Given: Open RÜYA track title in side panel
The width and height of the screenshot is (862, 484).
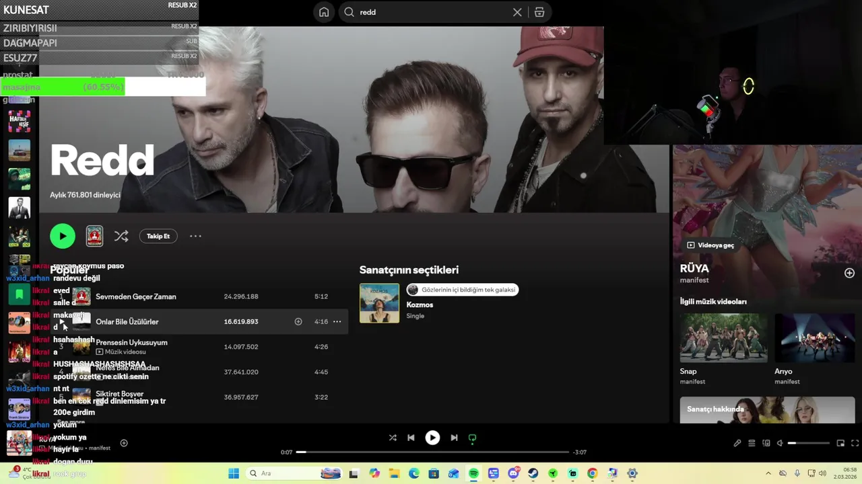Looking at the screenshot, I should (x=694, y=268).
